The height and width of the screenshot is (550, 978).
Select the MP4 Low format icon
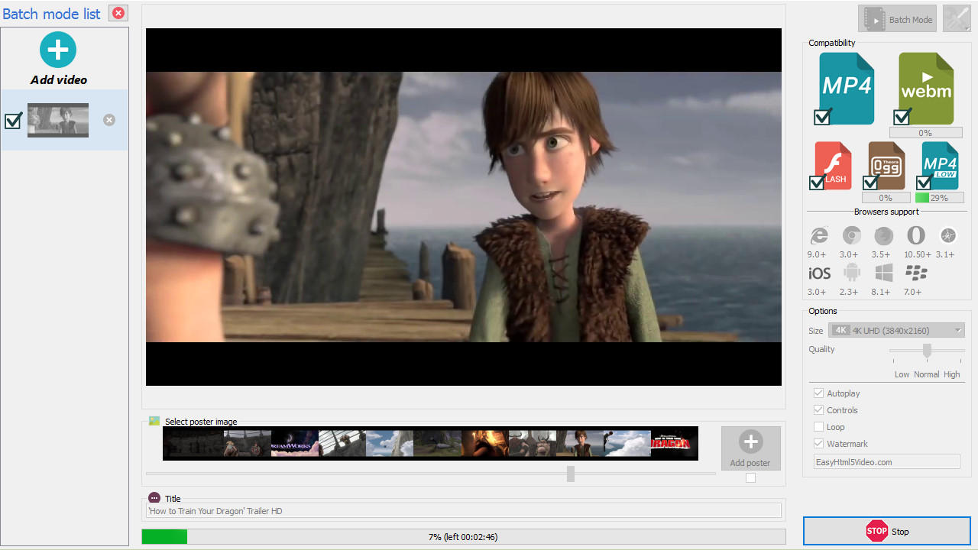pos(940,165)
